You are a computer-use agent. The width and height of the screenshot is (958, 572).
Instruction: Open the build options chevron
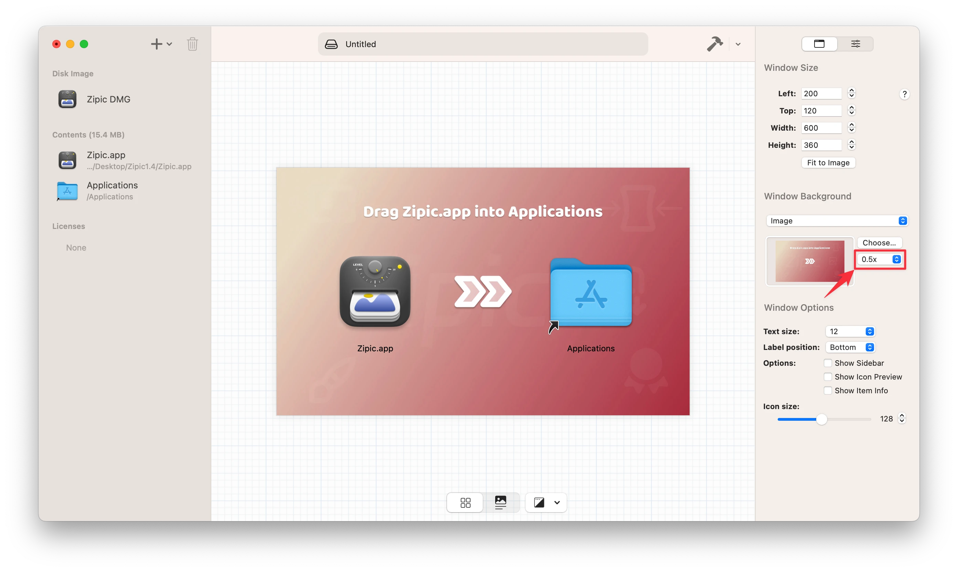point(738,44)
